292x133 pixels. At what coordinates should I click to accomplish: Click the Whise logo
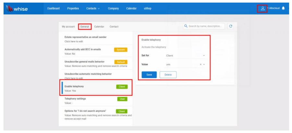click(x=16, y=9)
